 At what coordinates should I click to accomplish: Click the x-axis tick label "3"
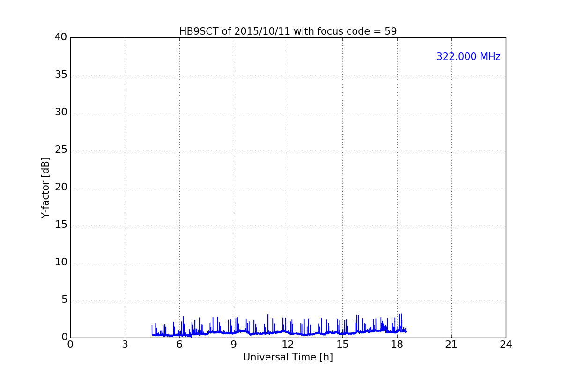pyautogui.click(x=125, y=345)
